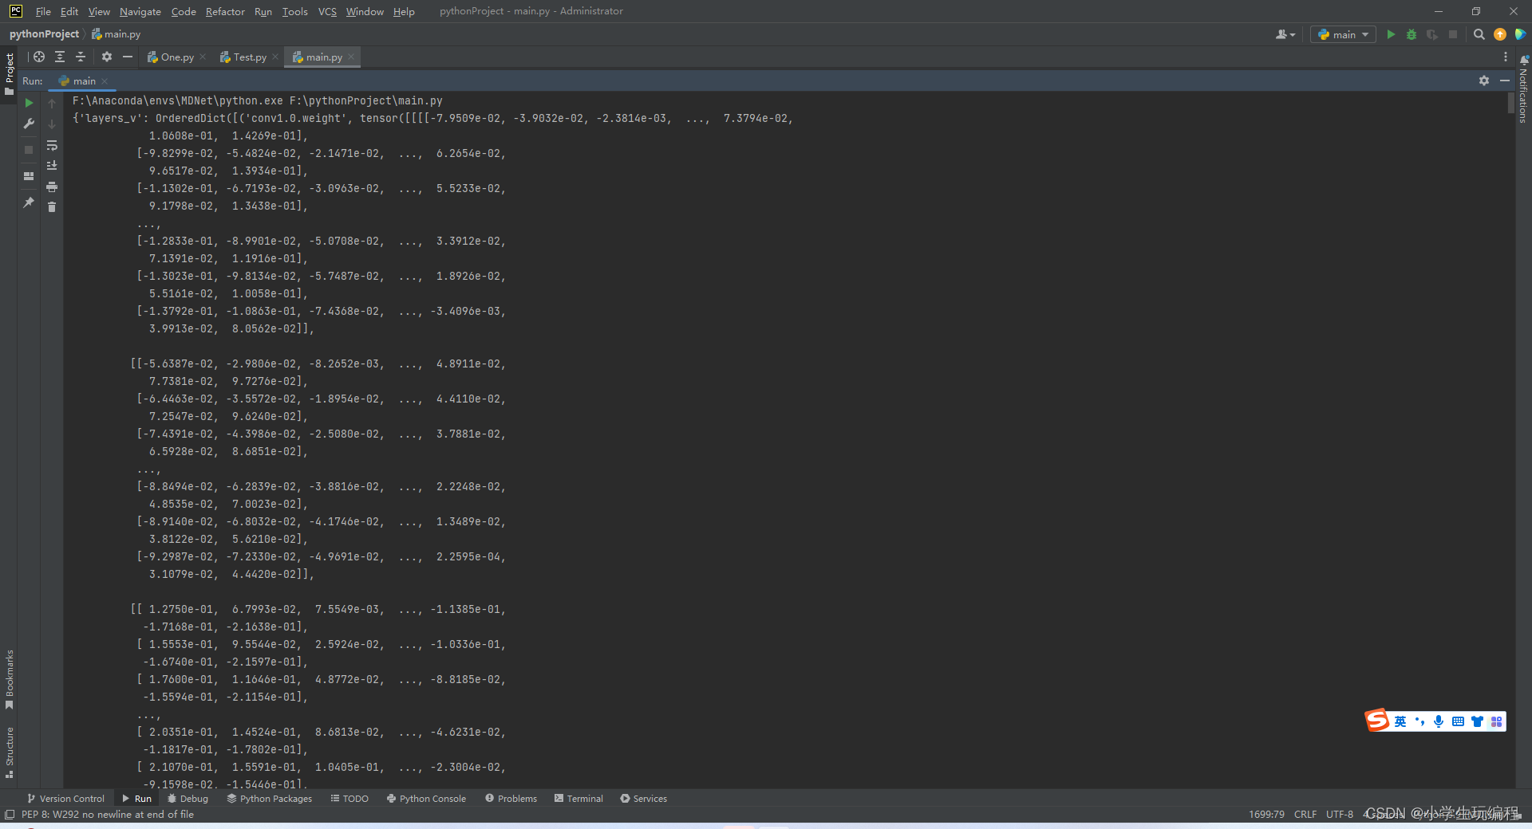This screenshot has height=829, width=1532.
Task: Hide the Project tool window with minus icon
Action: [128, 57]
